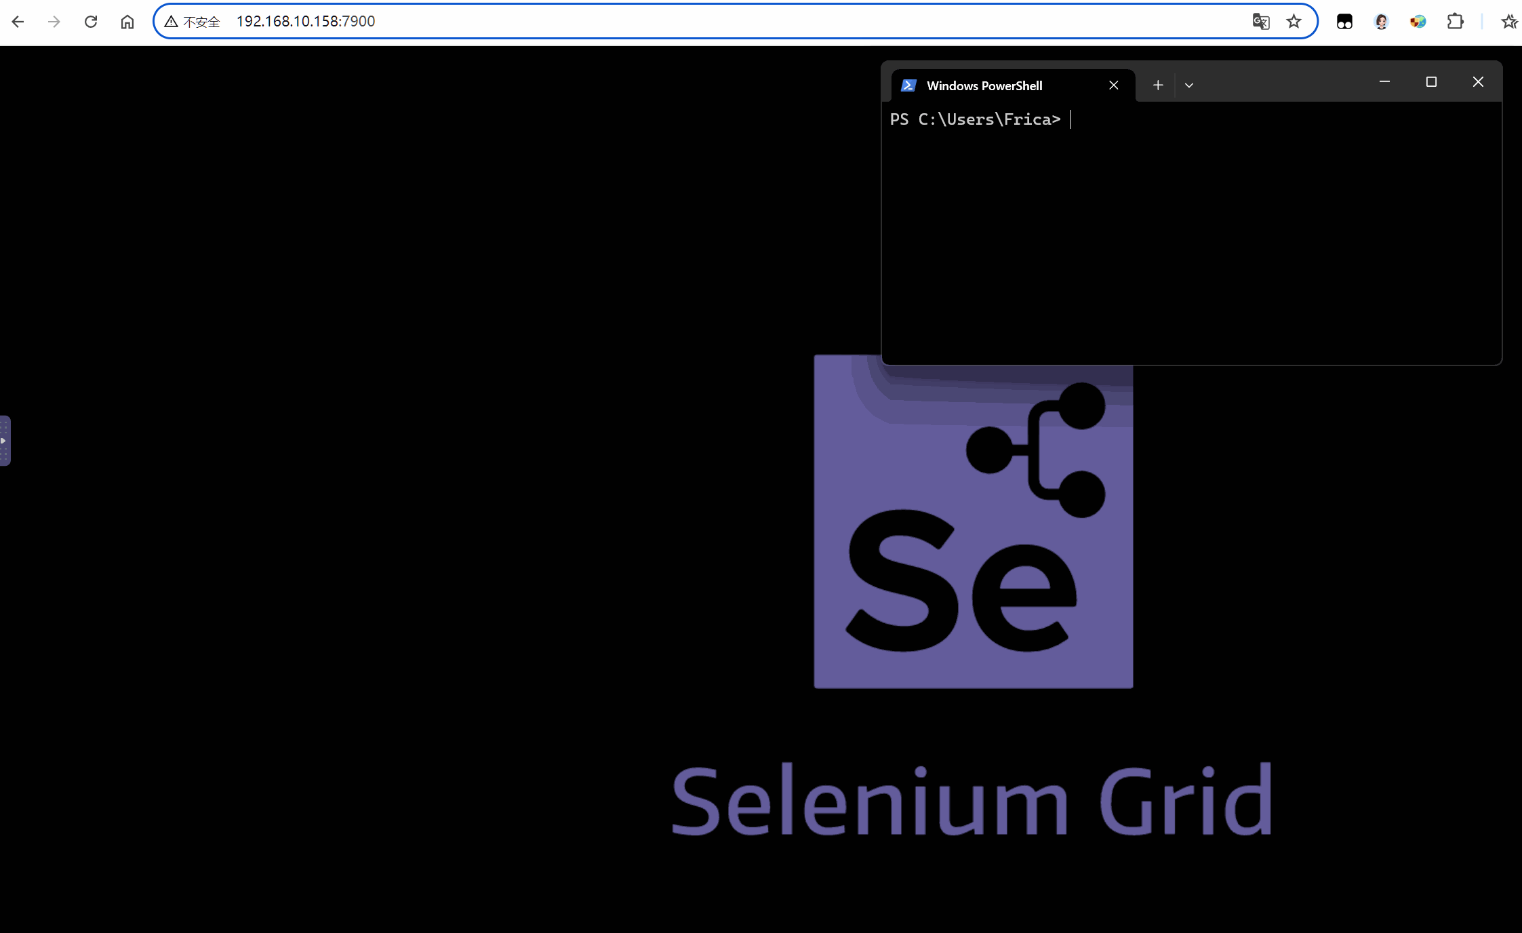Viewport: 1522px width, 933px height.
Task: View the not secure site warning
Action: click(193, 22)
